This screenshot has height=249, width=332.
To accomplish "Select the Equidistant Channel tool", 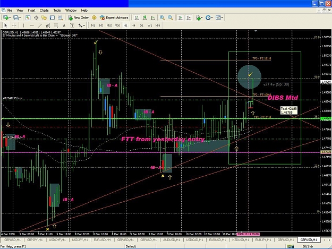I will click(48, 25).
